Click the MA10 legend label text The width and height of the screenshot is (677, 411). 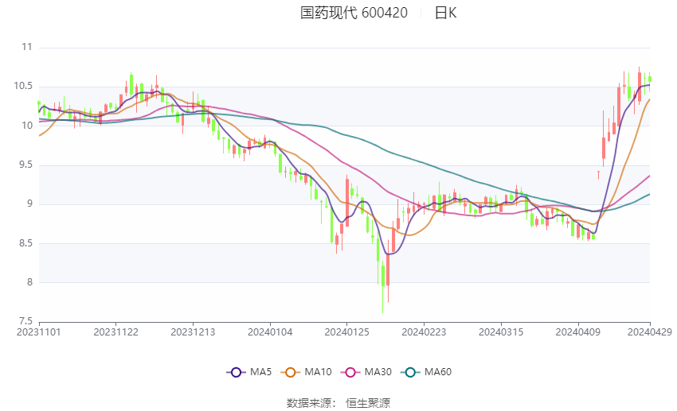pos(319,372)
